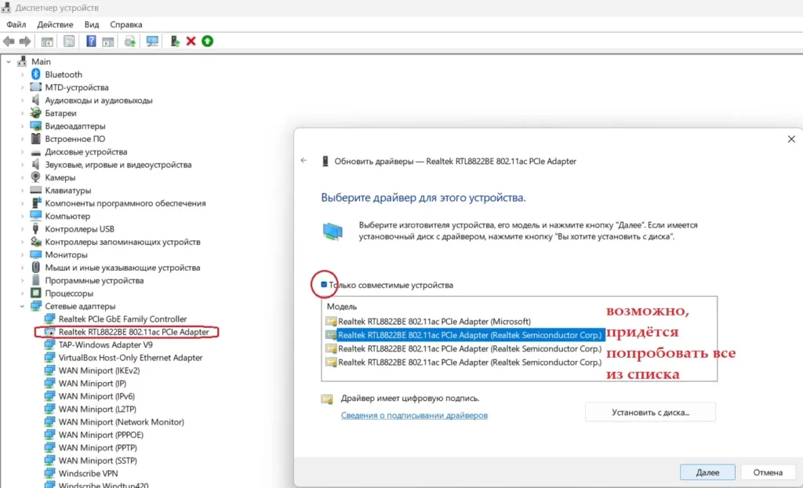Toggle the Только совместимые устройства checkbox

point(324,285)
